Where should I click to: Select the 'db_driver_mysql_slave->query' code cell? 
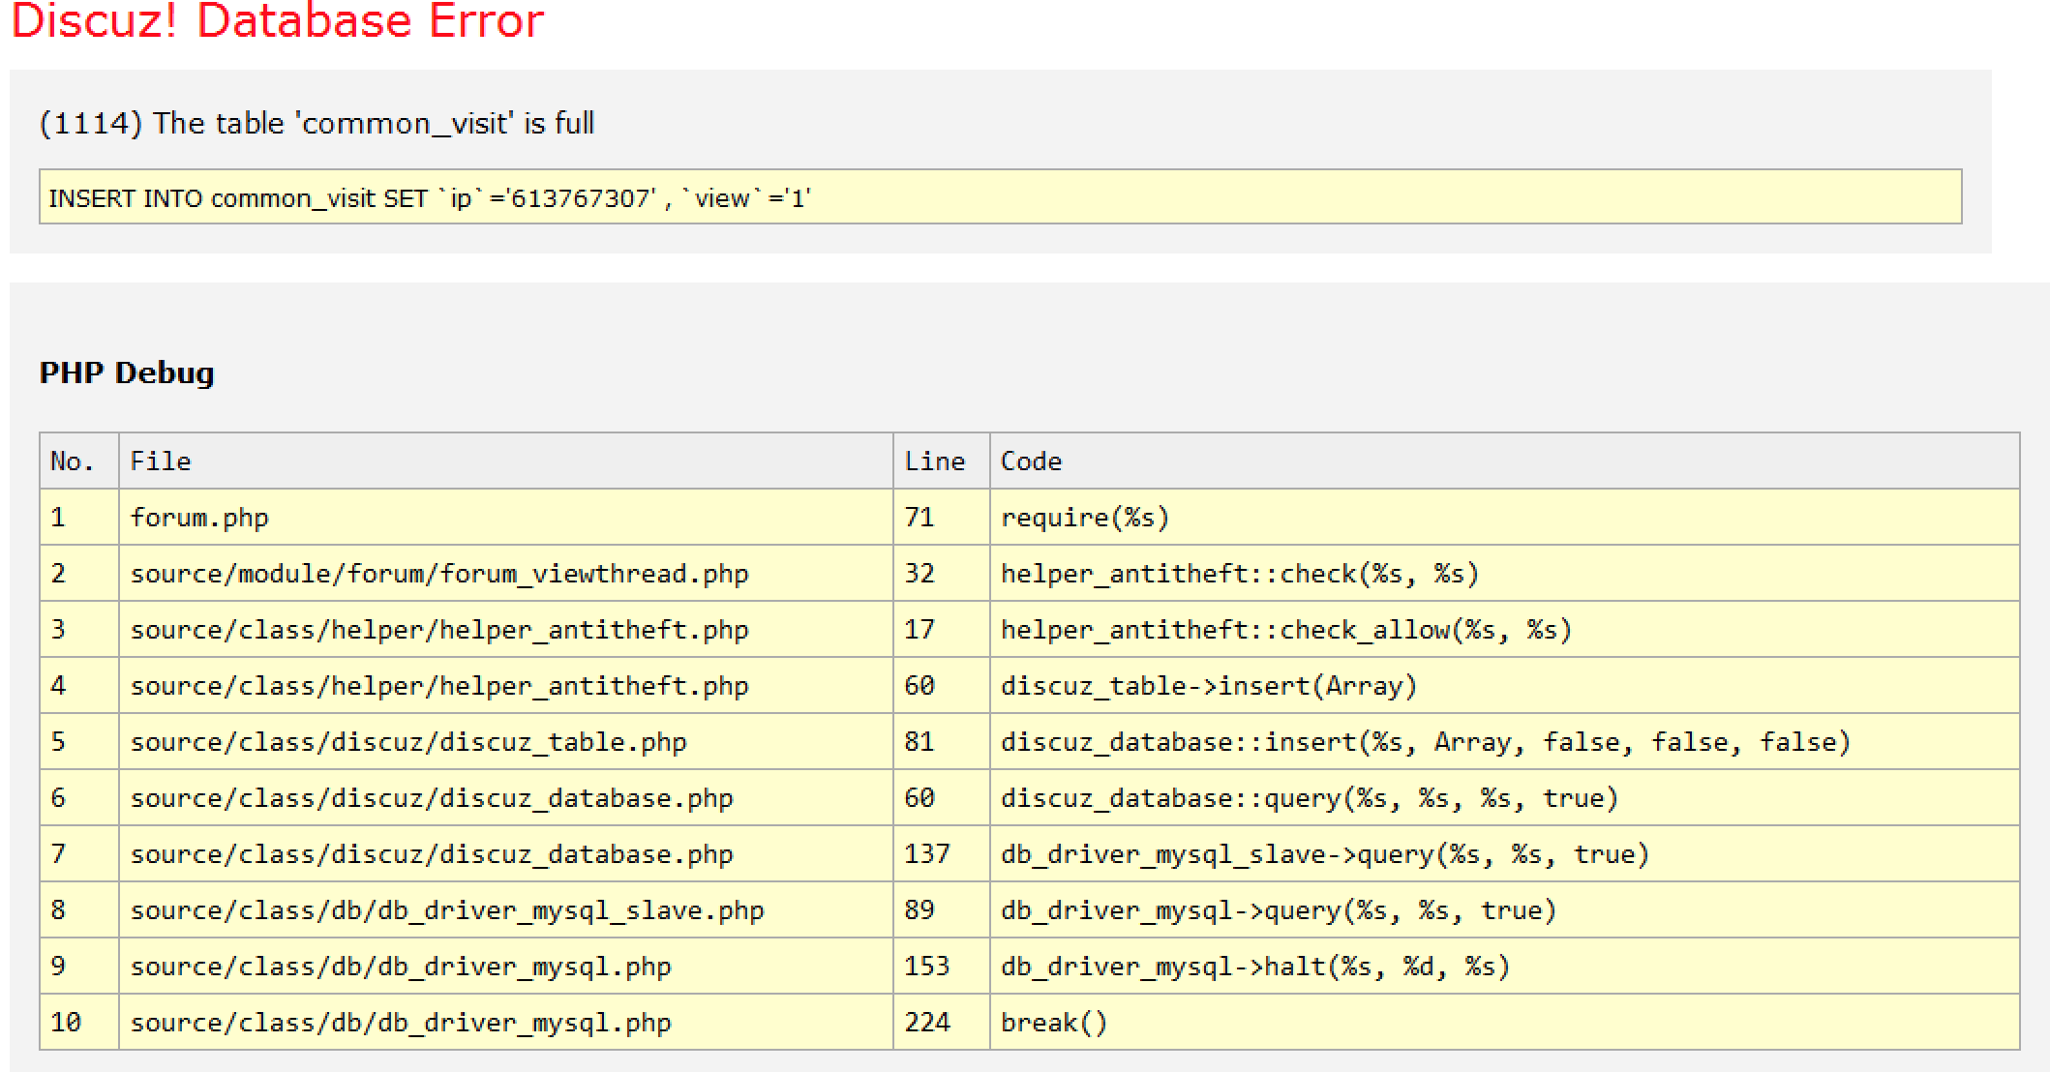click(1504, 853)
